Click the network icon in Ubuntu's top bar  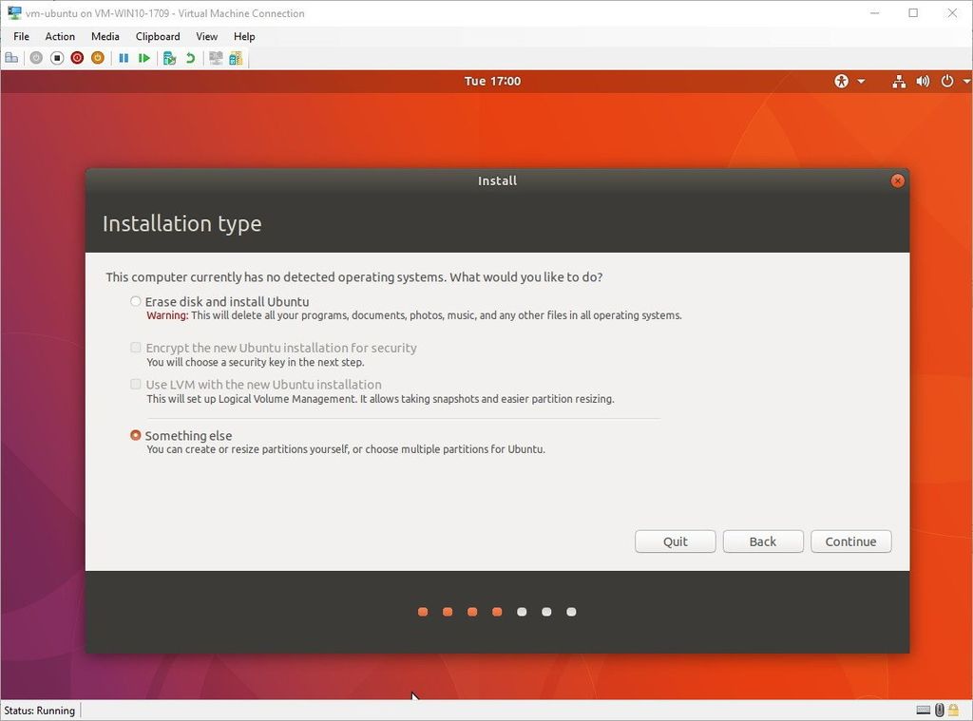pyautogui.click(x=898, y=81)
